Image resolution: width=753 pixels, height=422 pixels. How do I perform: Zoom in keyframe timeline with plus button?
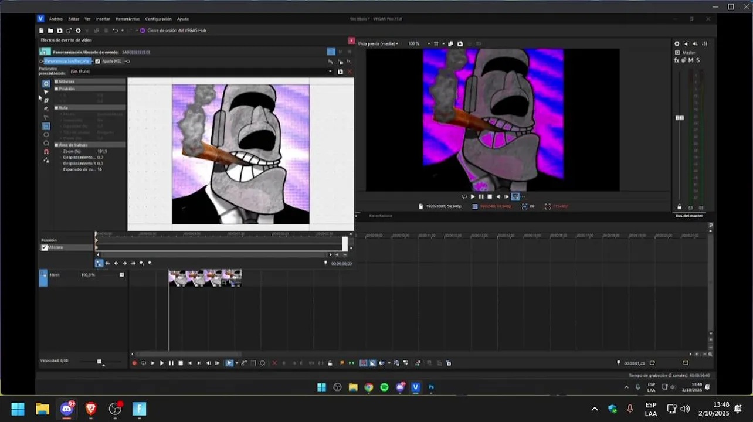coord(337,255)
